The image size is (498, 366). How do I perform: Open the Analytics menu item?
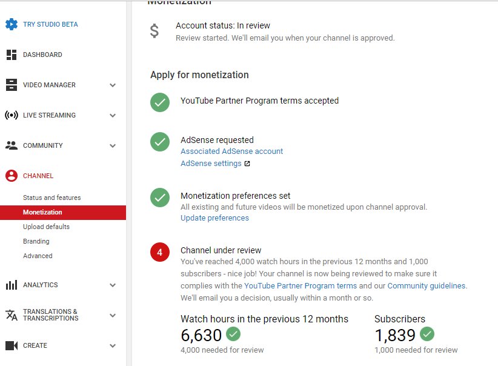(41, 285)
